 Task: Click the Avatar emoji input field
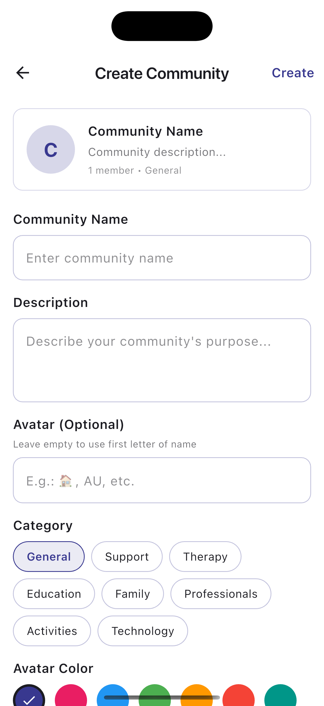pos(162,480)
